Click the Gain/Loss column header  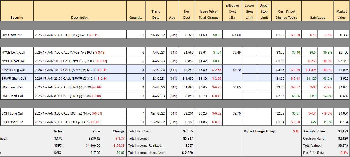click(317, 18)
